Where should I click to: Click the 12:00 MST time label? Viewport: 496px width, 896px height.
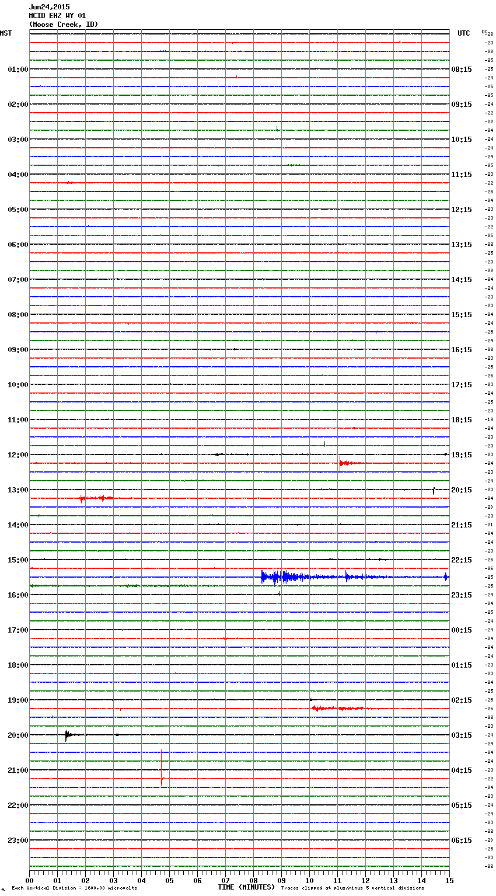[x=18, y=454]
